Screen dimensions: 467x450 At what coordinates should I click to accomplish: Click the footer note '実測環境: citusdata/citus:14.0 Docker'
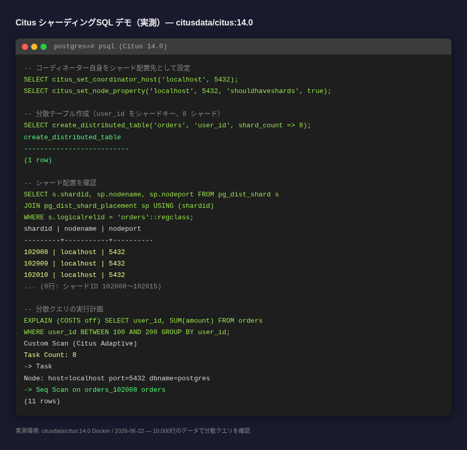pyautogui.click(x=133, y=431)
